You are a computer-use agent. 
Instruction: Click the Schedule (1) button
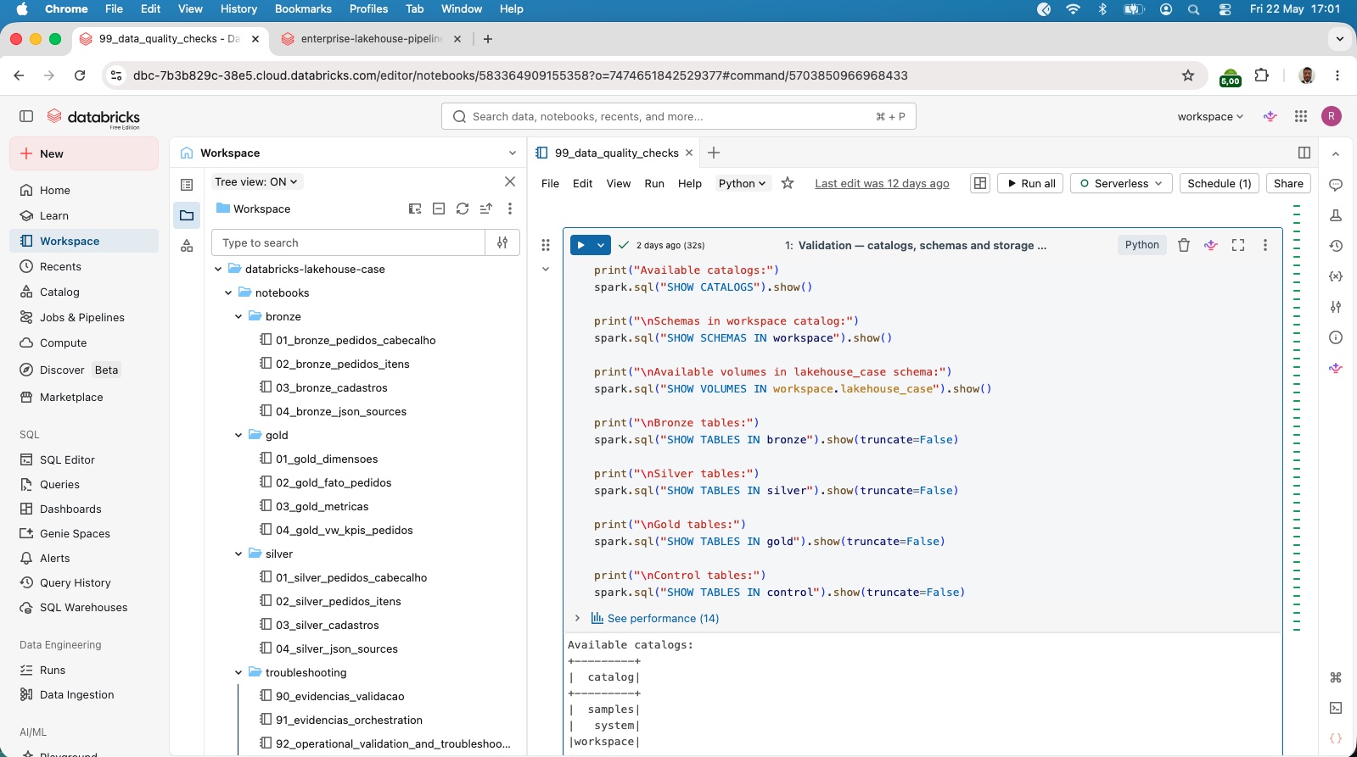coord(1220,183)
